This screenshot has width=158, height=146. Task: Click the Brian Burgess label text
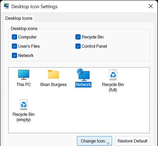coord(53,85)
